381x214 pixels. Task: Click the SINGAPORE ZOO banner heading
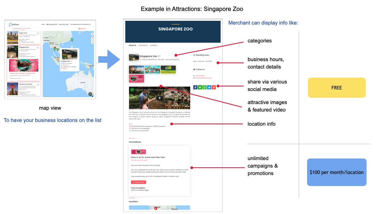(x=175, y=29)
